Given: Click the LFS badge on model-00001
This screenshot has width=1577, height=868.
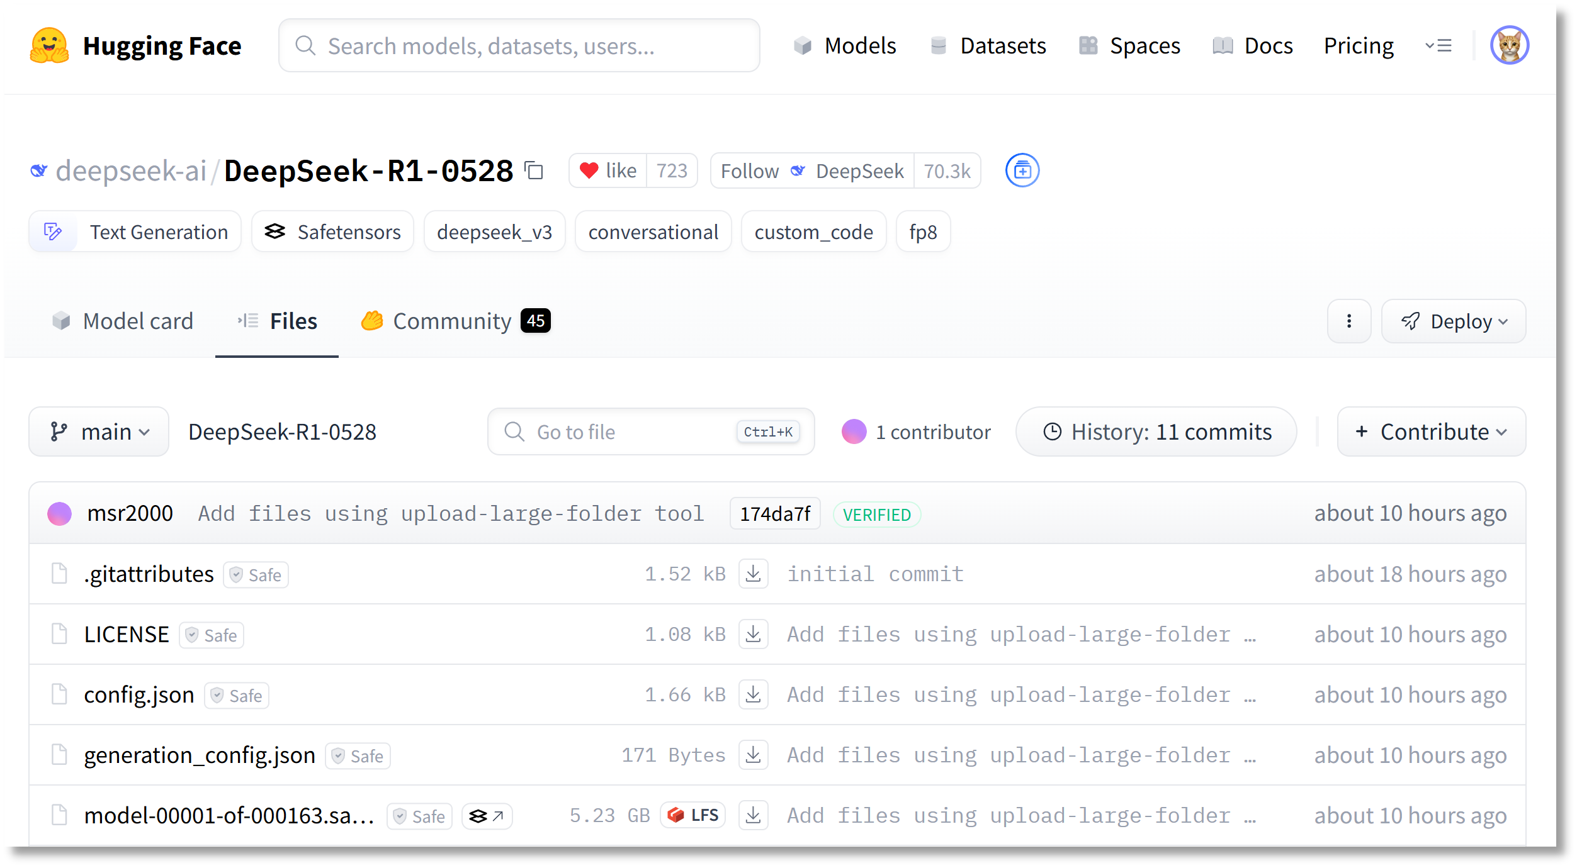Looking at the screenshot, I should [692, 815].
